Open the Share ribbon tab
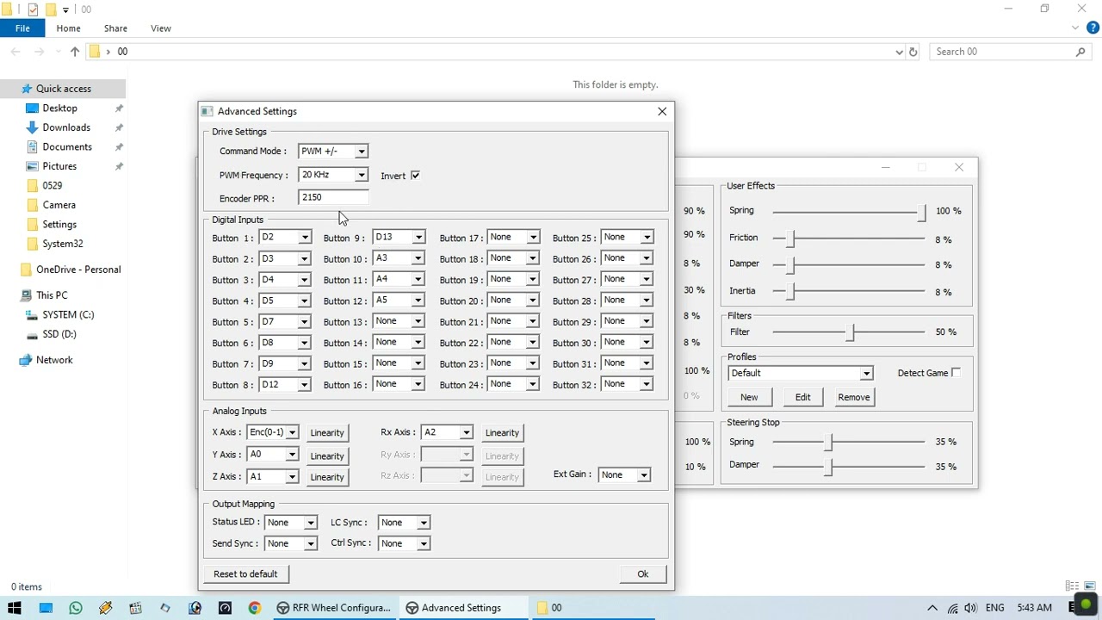 pos(115,28)
